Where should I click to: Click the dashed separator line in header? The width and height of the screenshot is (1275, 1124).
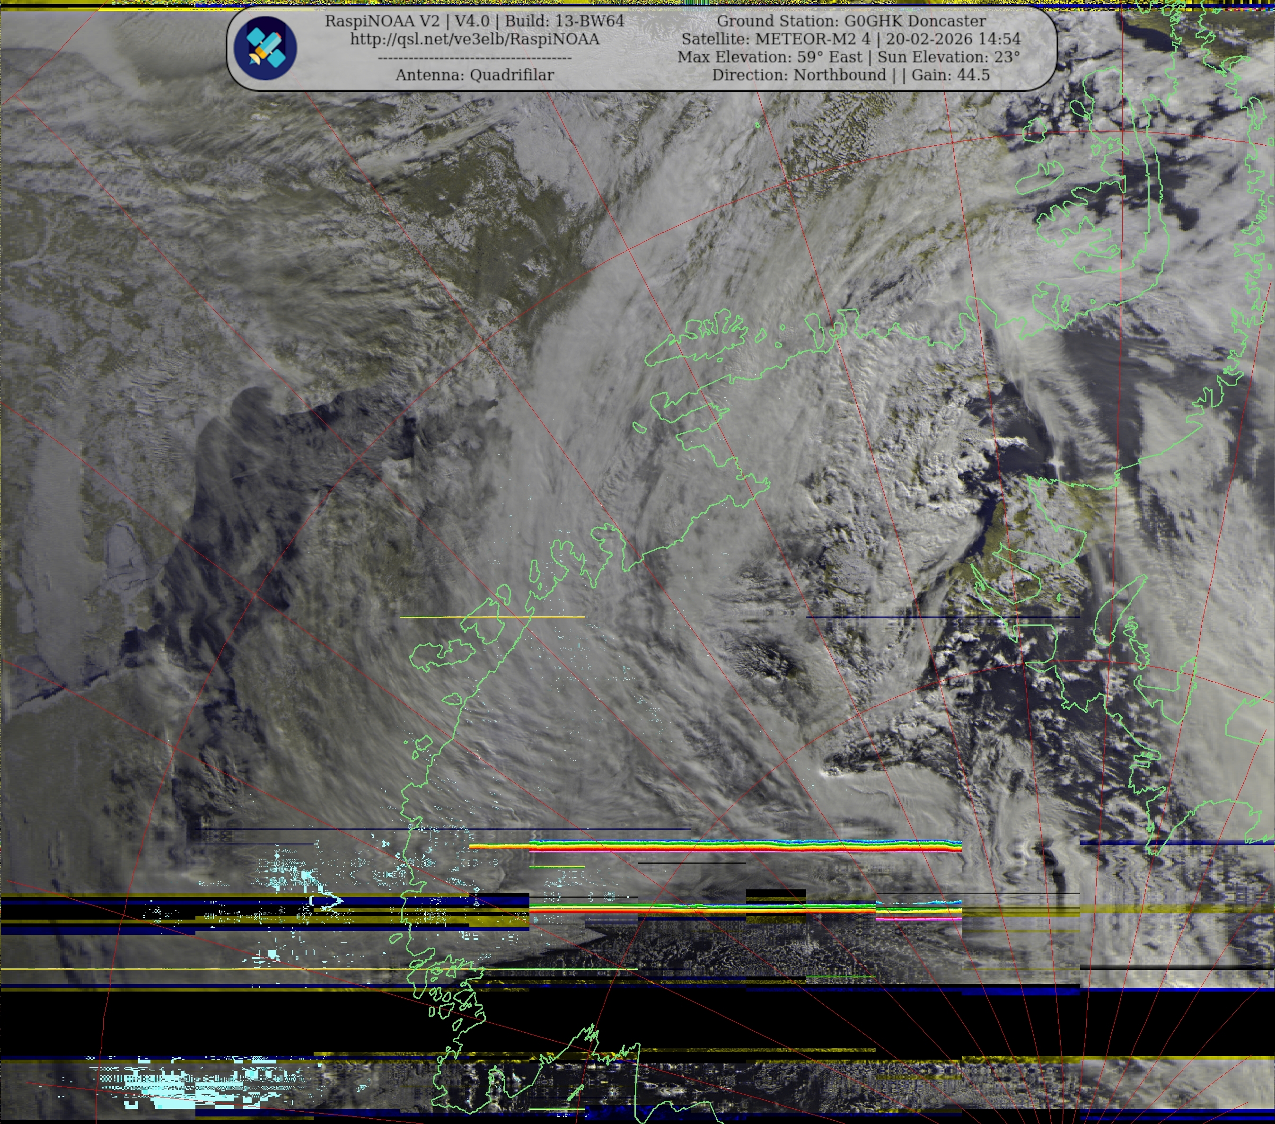(x=474, y=58)
